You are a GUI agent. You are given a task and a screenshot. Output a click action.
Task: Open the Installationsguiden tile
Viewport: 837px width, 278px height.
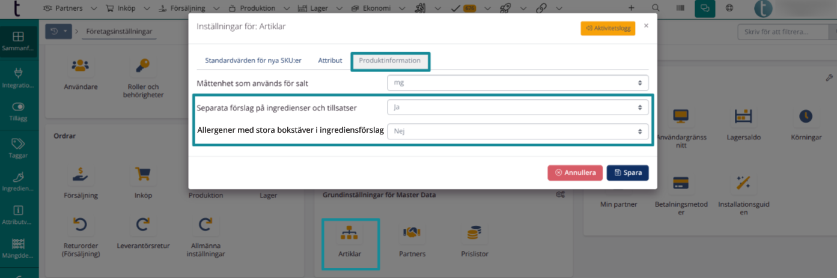744,195
